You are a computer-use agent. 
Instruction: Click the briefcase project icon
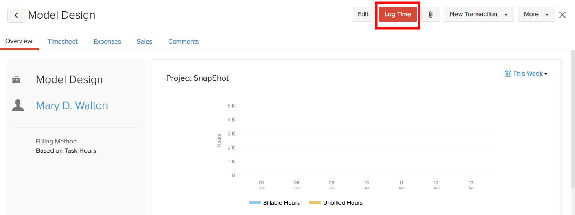pos(16,80)
